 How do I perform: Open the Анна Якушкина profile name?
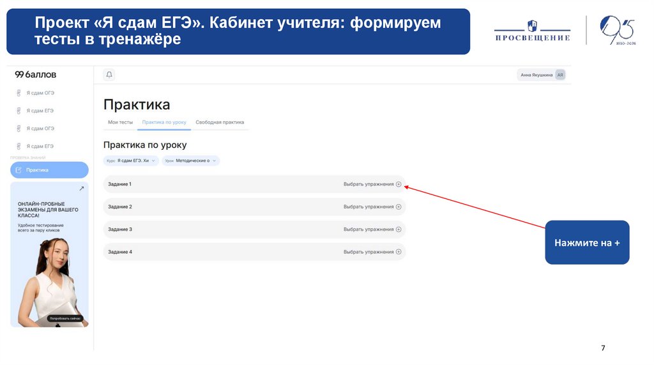point(536,75)
